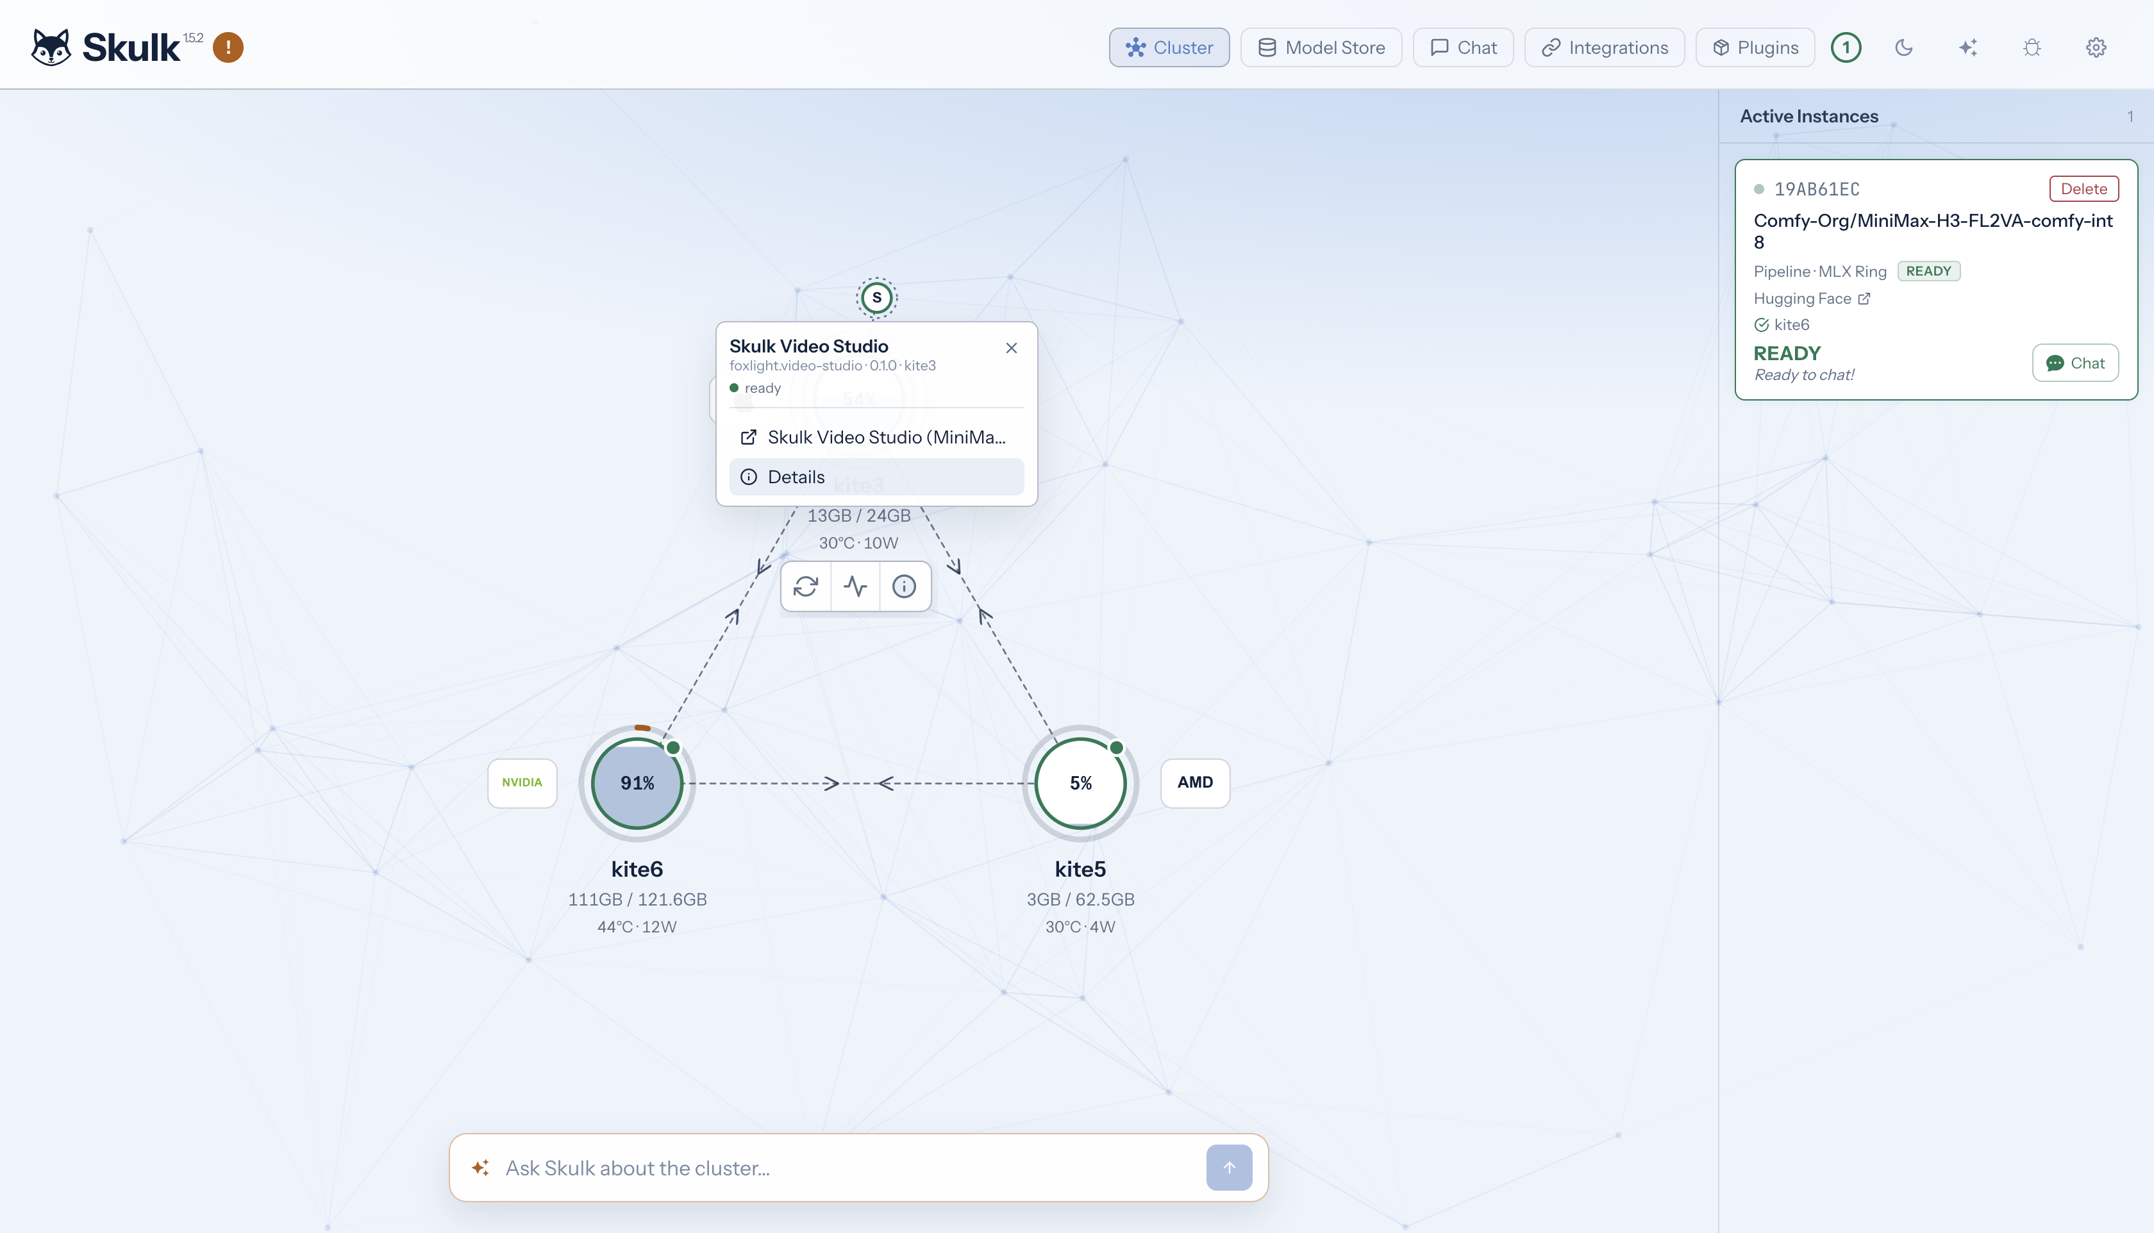
Task: Click the green circled 1 indicator
Action: pos(1846,47)
